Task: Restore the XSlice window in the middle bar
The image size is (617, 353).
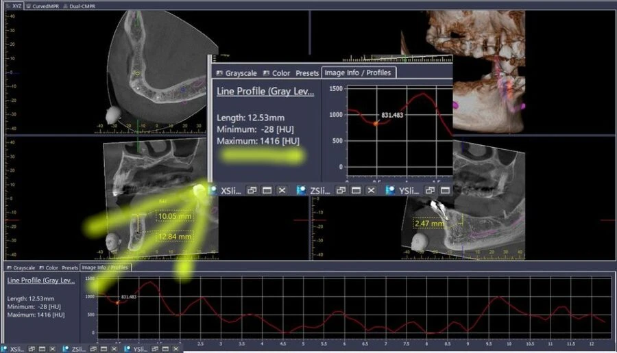Action: [252, 190]
